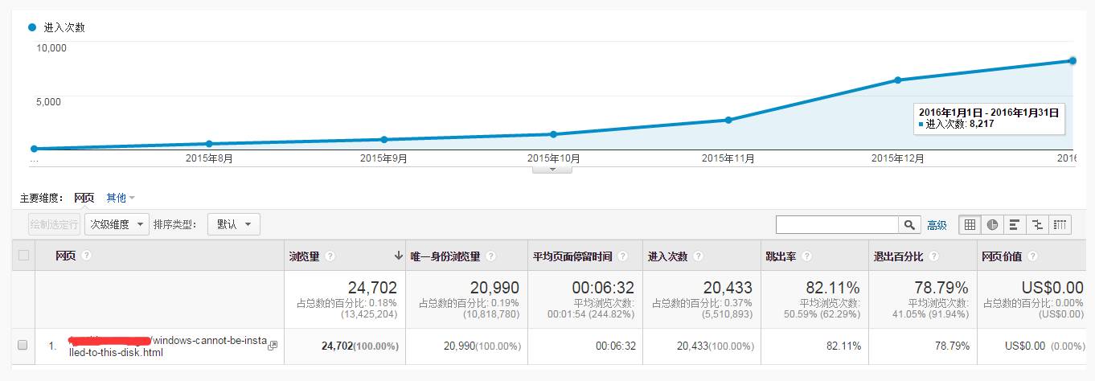Open the windows-cannot-be-installed page link
This screenshot has height=381, width=1095.
[x=169, y=346]
